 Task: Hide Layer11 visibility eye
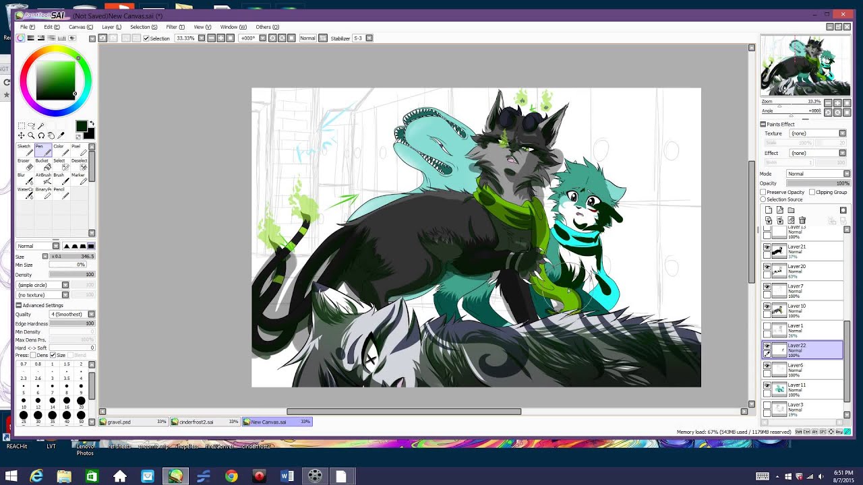pos(767,386)
